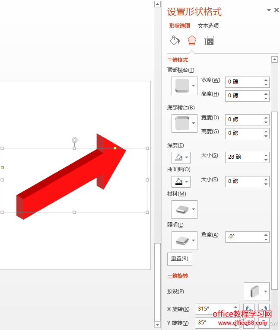Image resolution: width=280 pixels, height=330 pixels.
Task: Click the contour 大小(S) 0 磅 field
Action: (x=244, y=181)
